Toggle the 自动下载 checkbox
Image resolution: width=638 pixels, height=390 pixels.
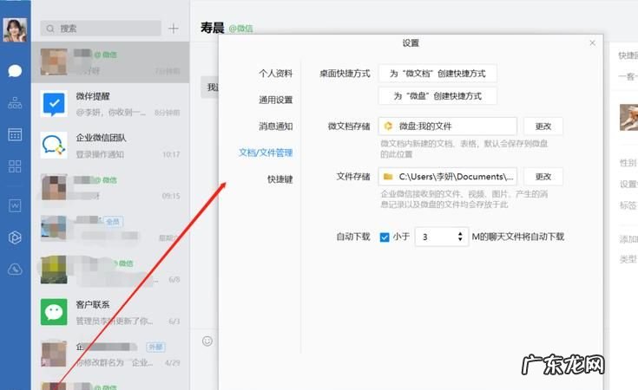pyautogui.click(x=385, y=237)
